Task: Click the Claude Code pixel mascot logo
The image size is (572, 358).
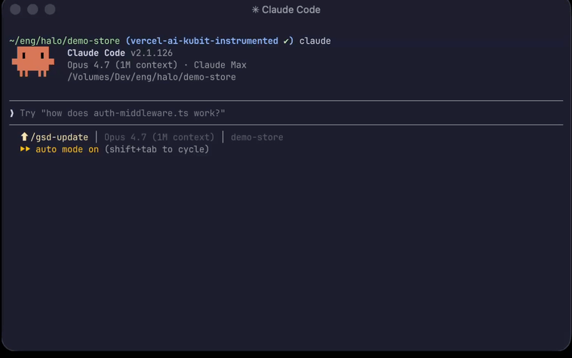Action: point(33,62)
